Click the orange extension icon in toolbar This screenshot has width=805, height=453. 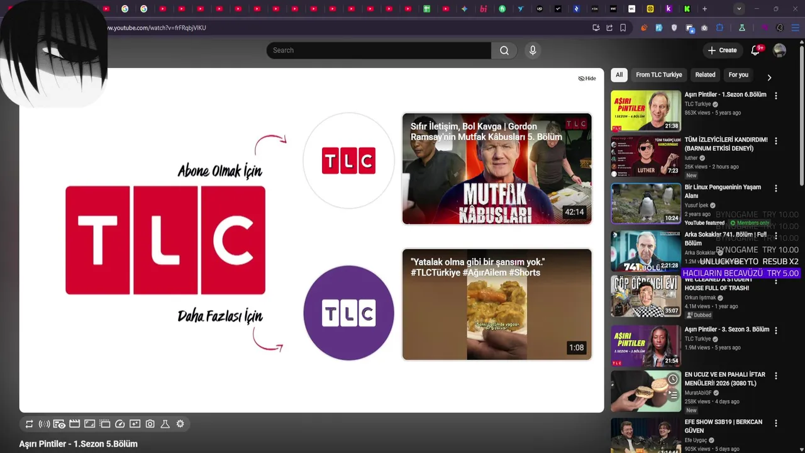click(644, 28)
